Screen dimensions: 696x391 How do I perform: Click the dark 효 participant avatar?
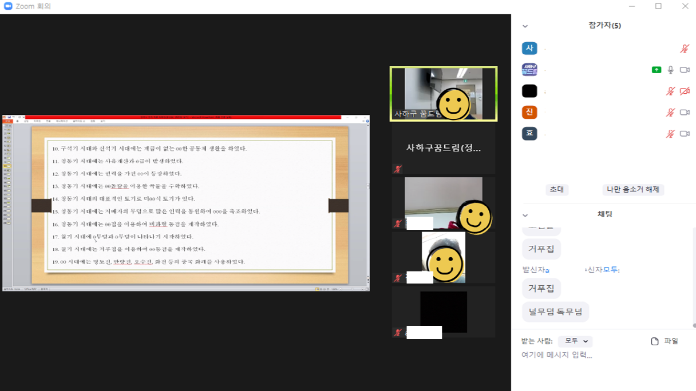(529, 133)
